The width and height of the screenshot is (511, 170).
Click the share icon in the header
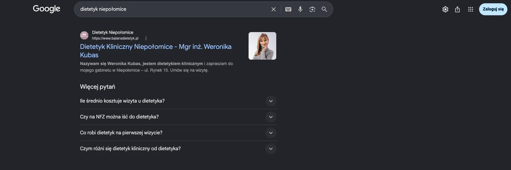(457, 9)
